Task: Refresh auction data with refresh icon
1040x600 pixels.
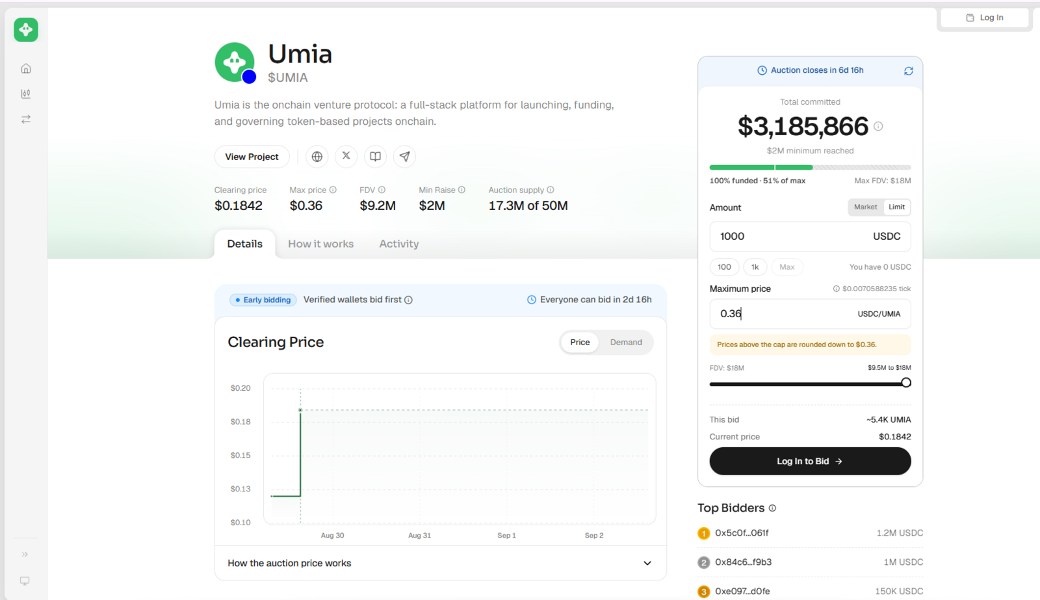Action: 909,71
